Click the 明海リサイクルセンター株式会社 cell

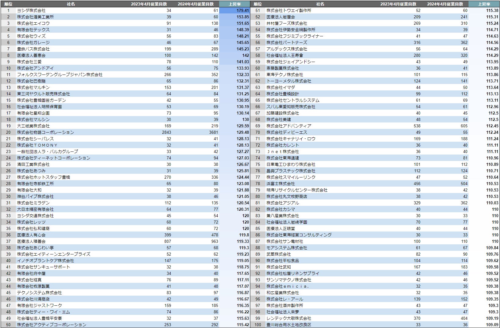click(x=297, y=190)
